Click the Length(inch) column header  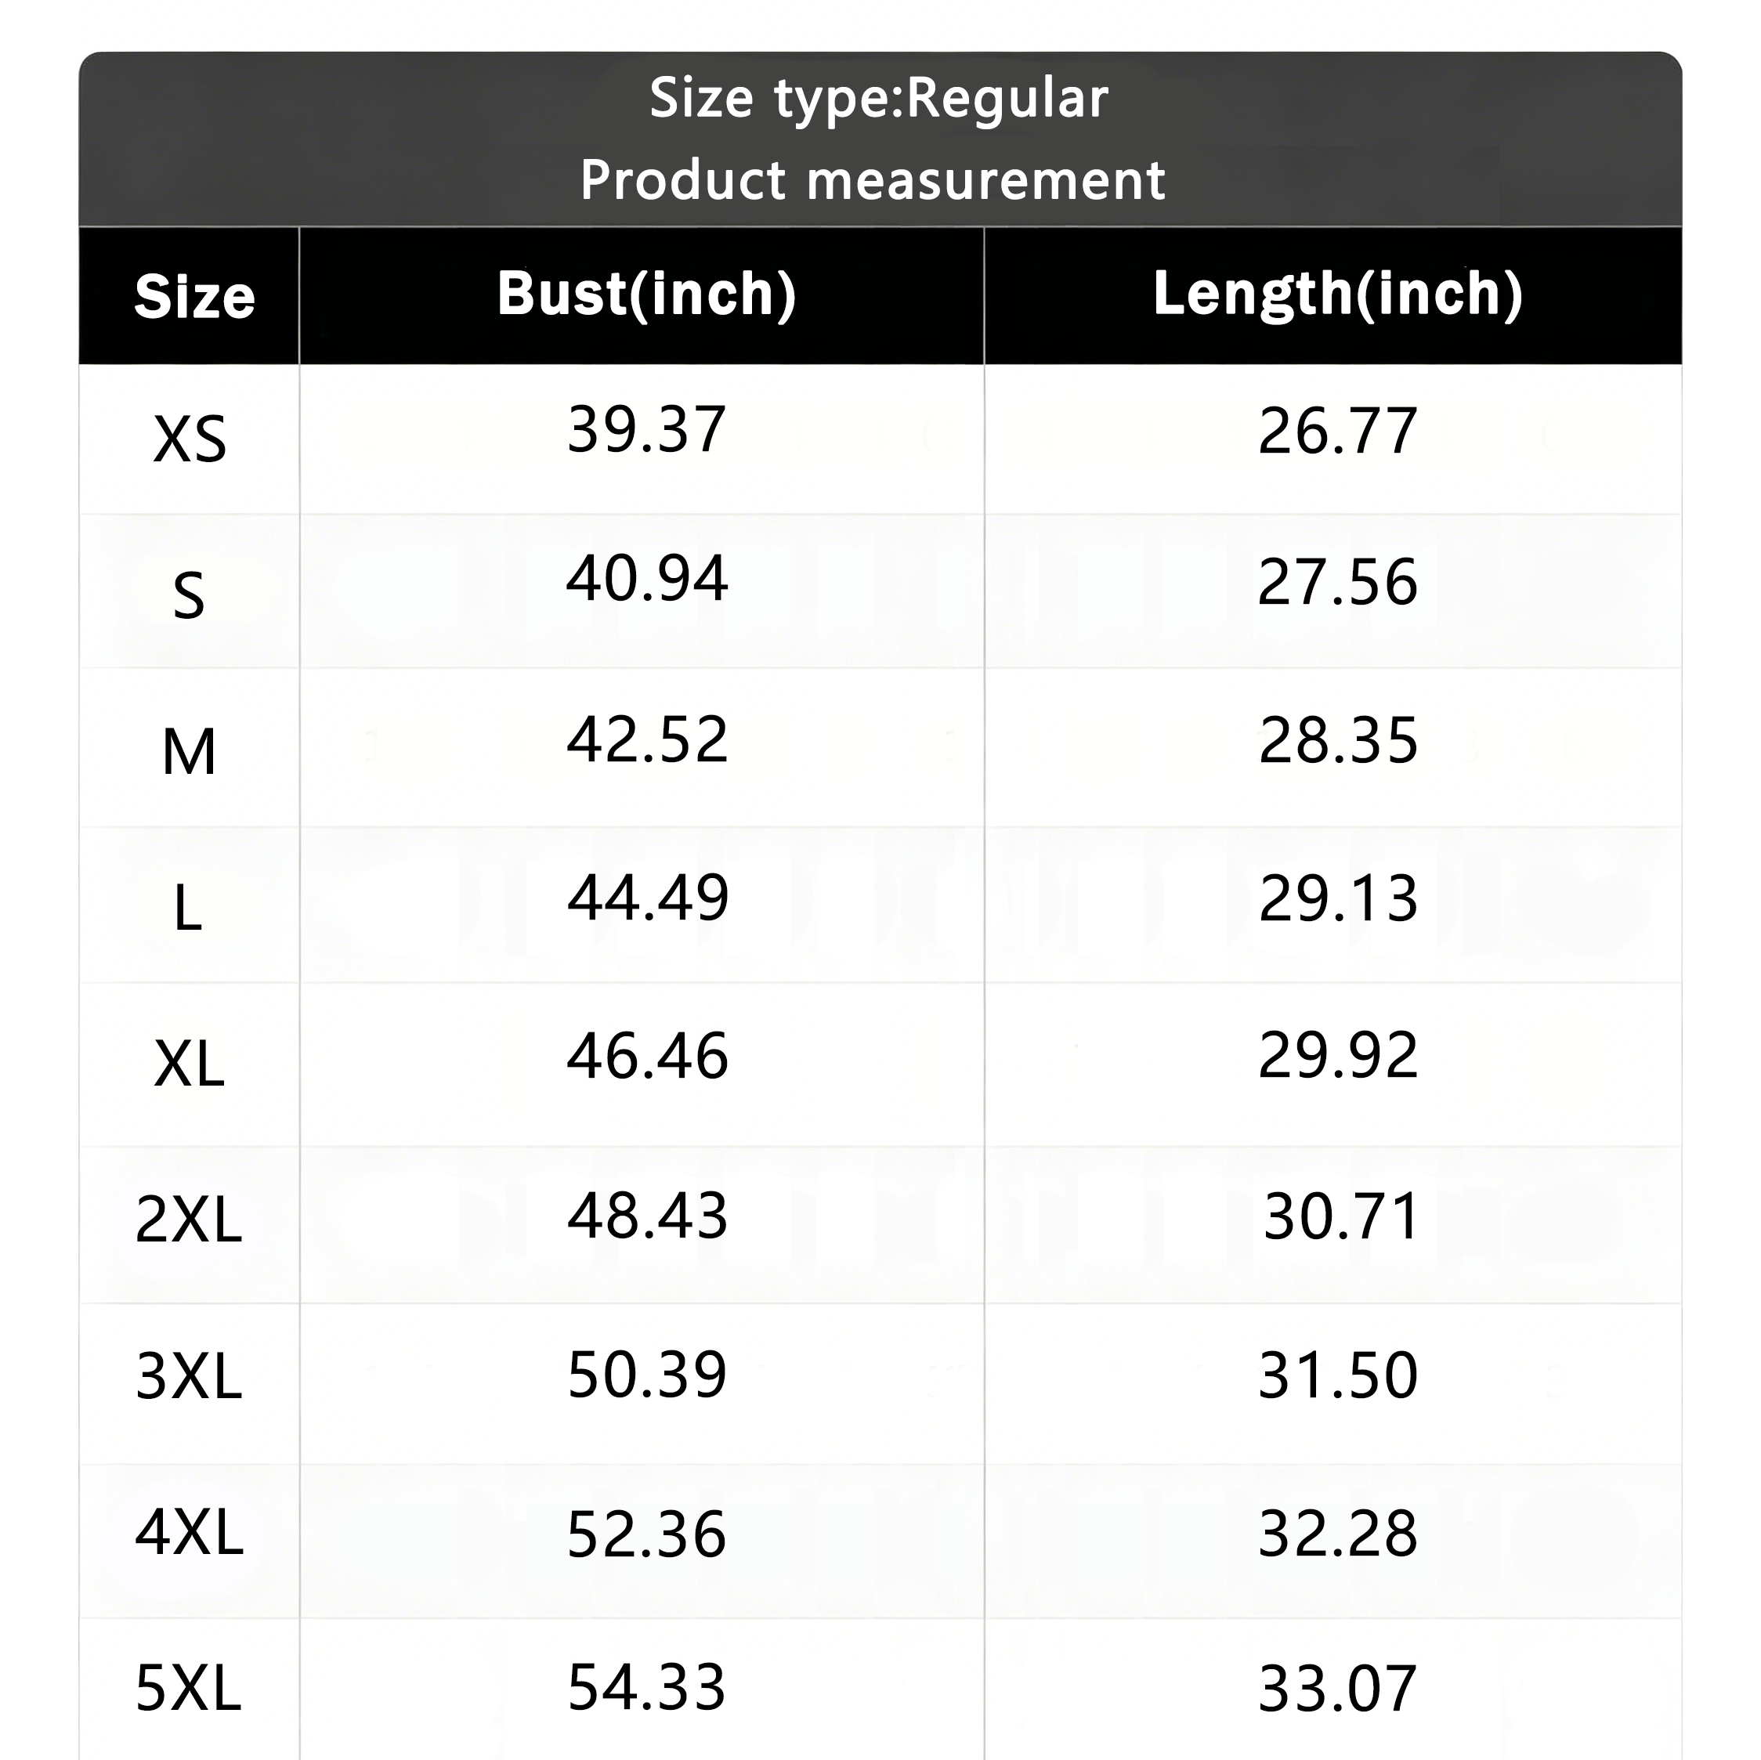pyautogui.click(x=1338, y=295)
